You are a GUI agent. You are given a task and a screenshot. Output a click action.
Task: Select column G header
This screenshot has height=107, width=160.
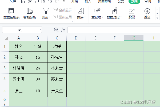(x=134, y=38)
